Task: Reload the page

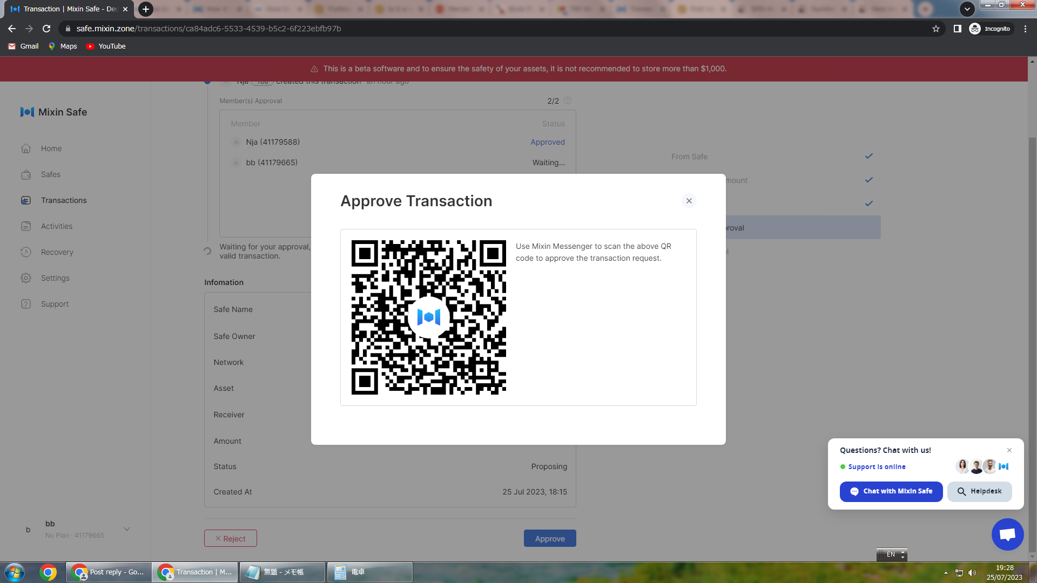Action: click(46, 29)
